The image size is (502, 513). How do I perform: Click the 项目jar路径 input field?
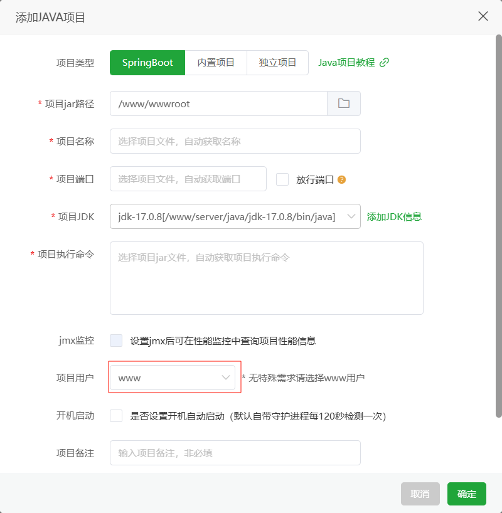218,103
